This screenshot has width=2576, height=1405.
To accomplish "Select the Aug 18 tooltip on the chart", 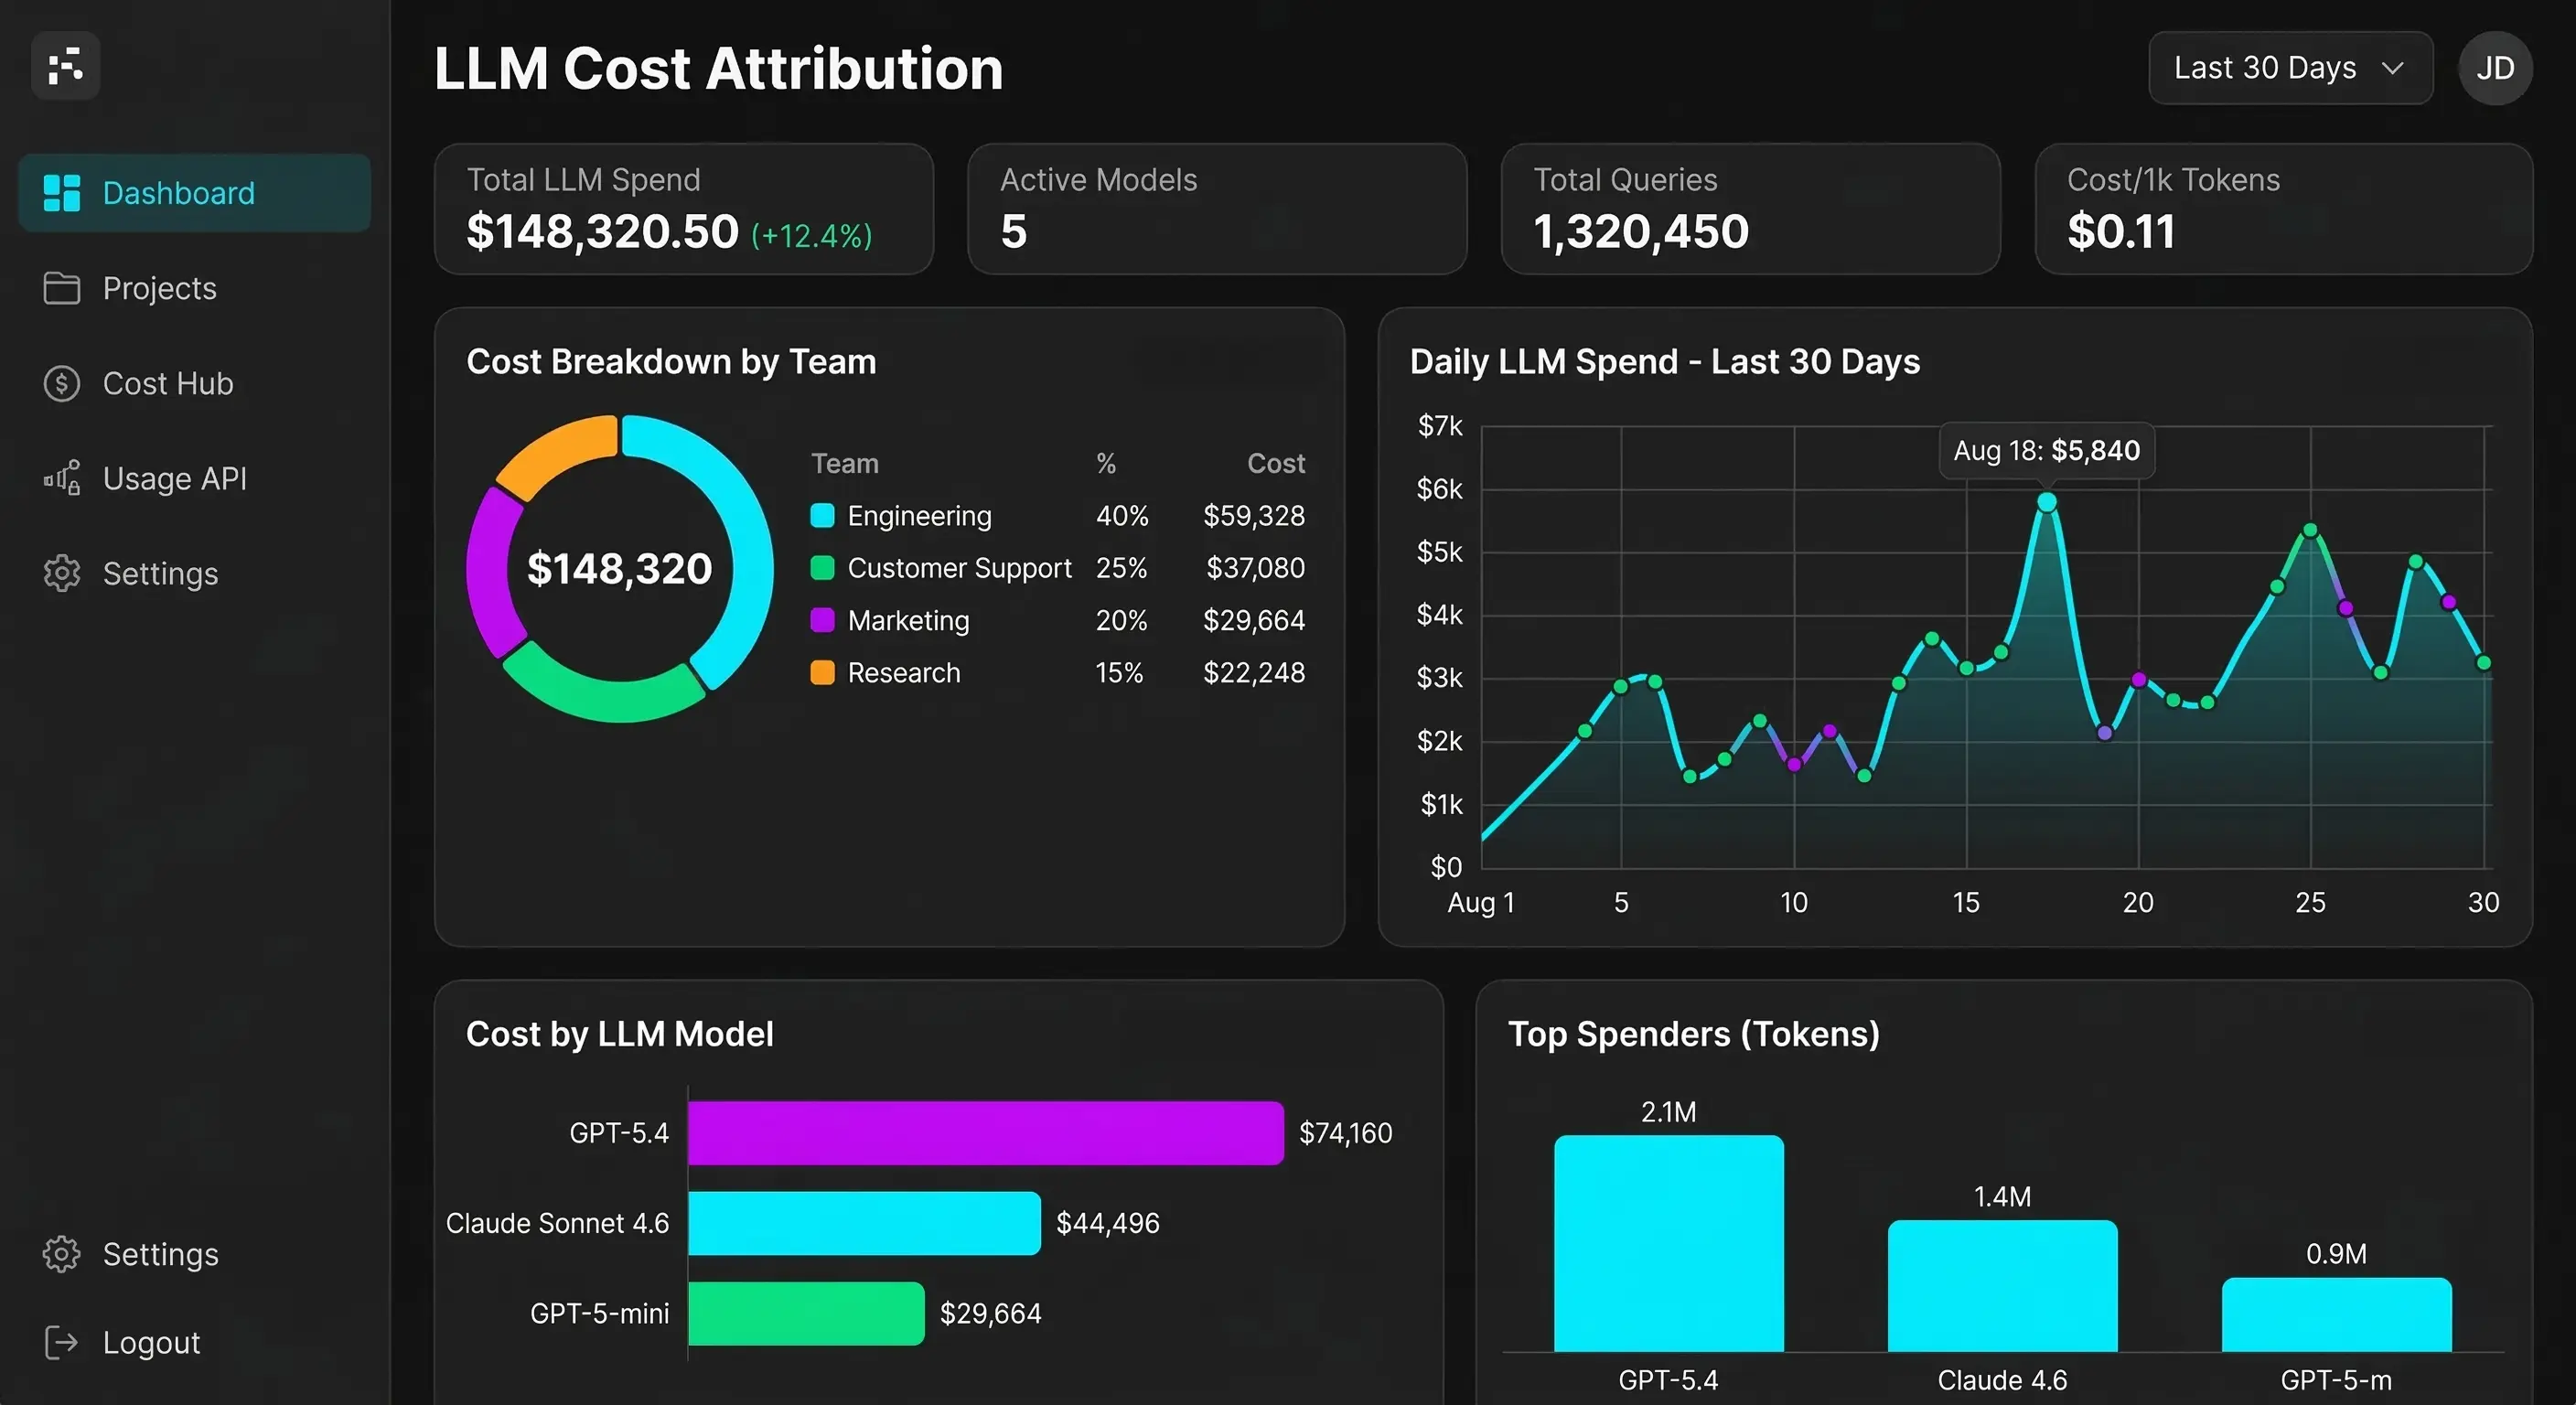I will coord(2045,451).
